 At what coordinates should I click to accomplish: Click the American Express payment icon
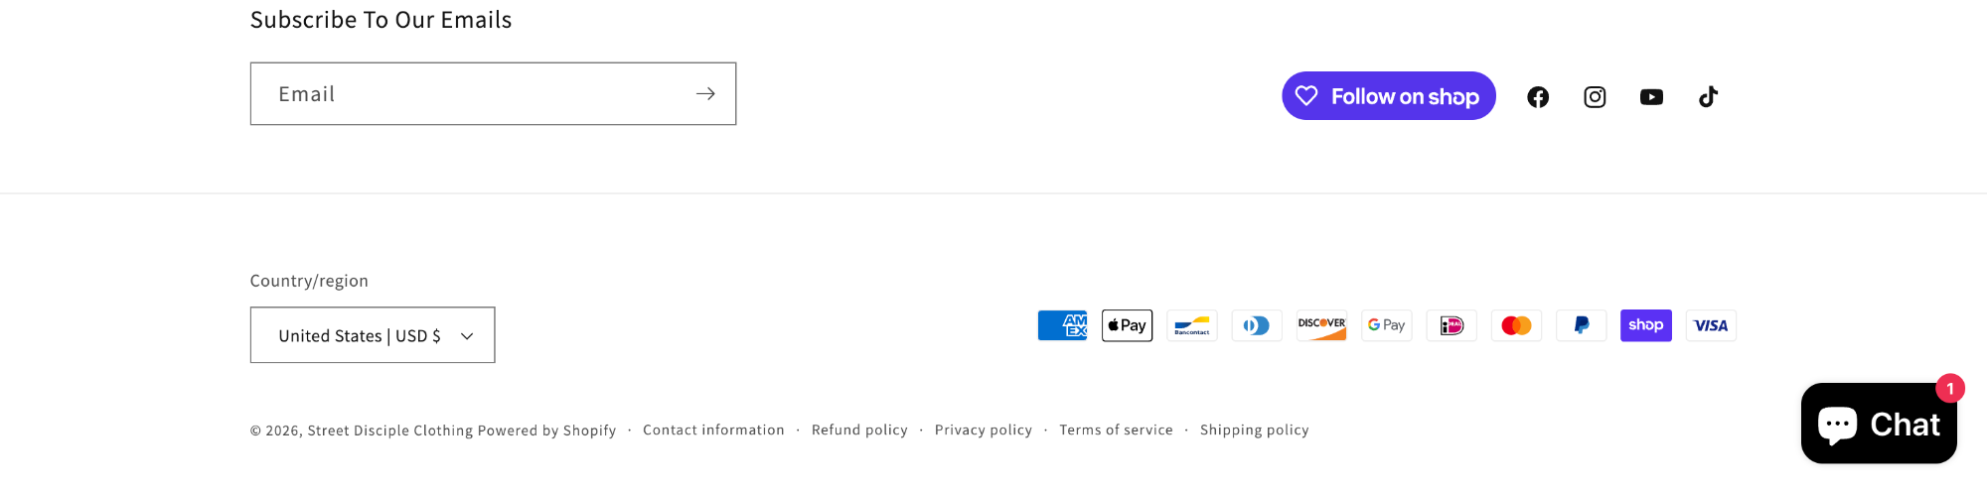pos(1062,325)
